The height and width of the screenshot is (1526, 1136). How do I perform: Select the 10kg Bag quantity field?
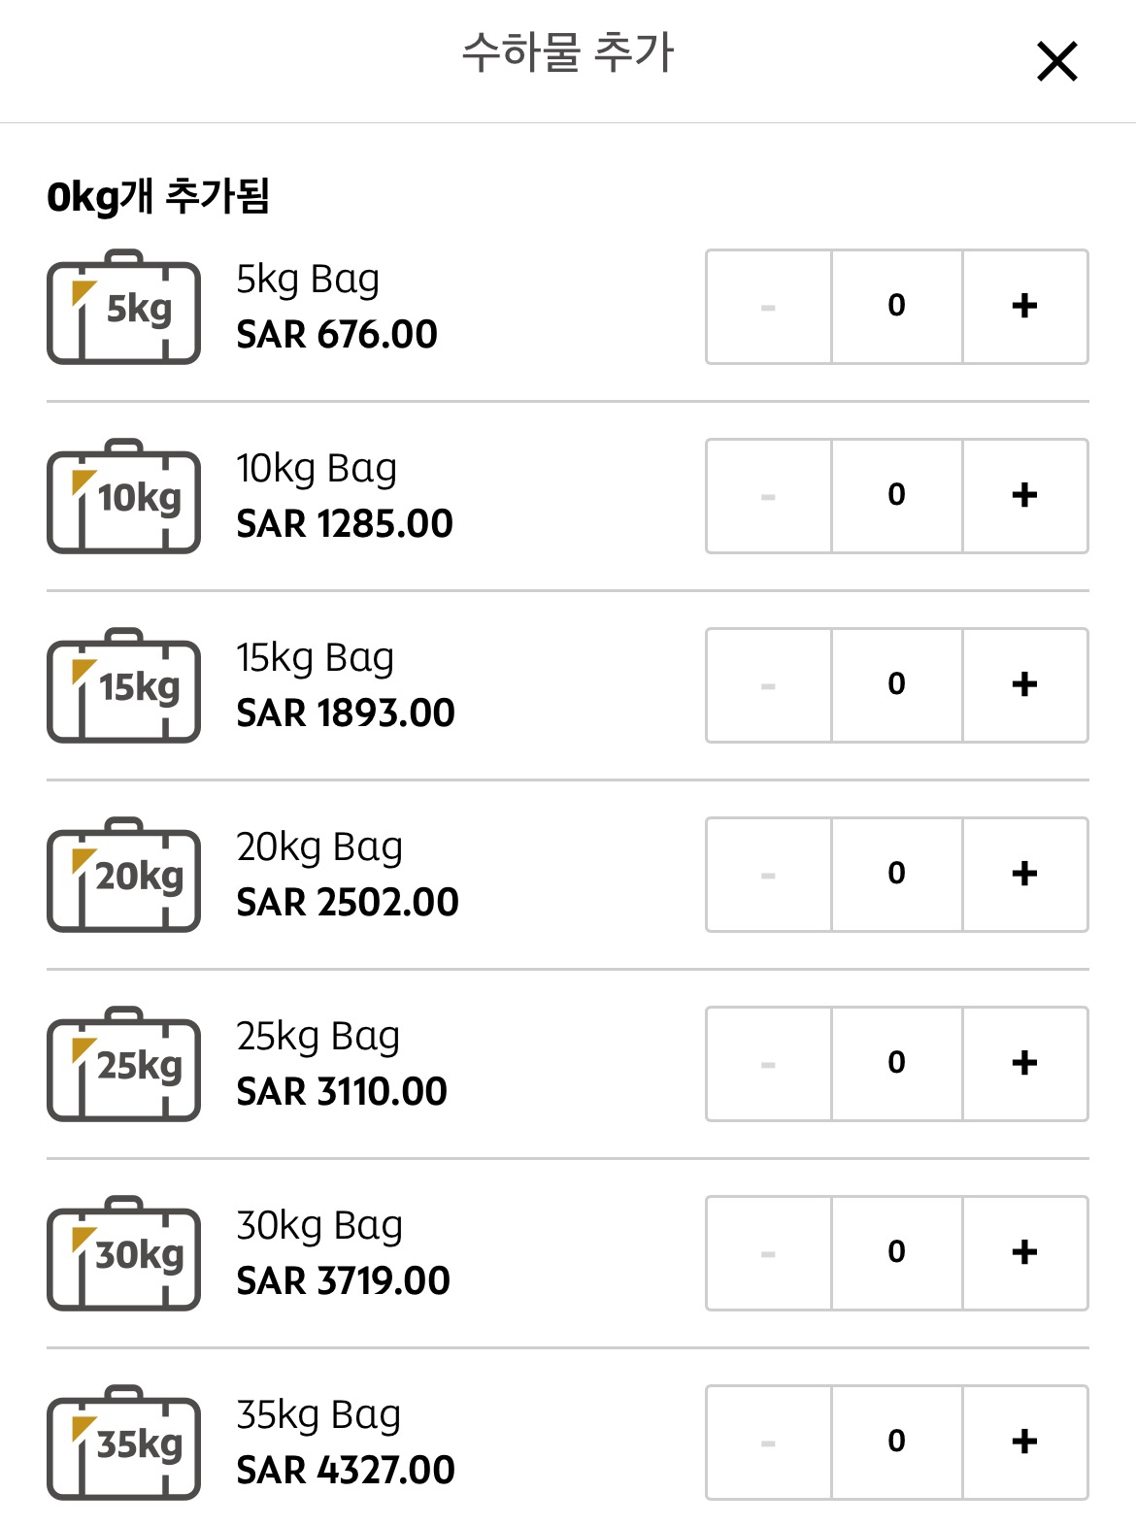coord(897,496)
